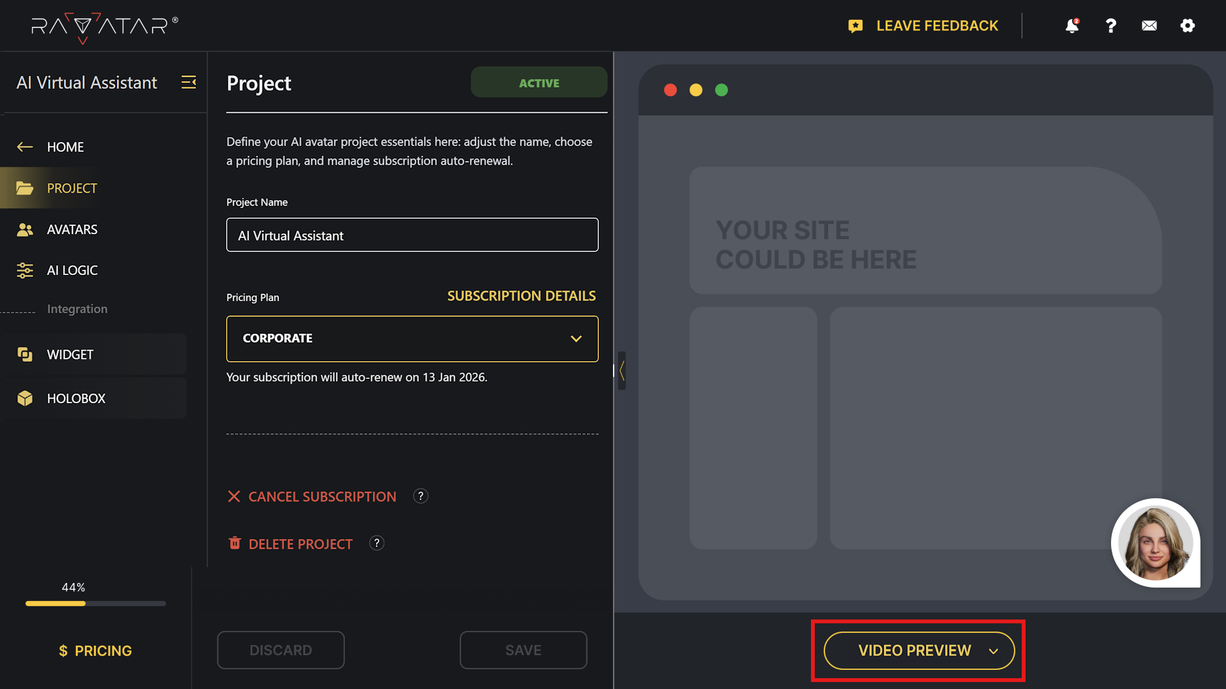Click the Project Name input field
1226x689 pixels.
[412, 235]
